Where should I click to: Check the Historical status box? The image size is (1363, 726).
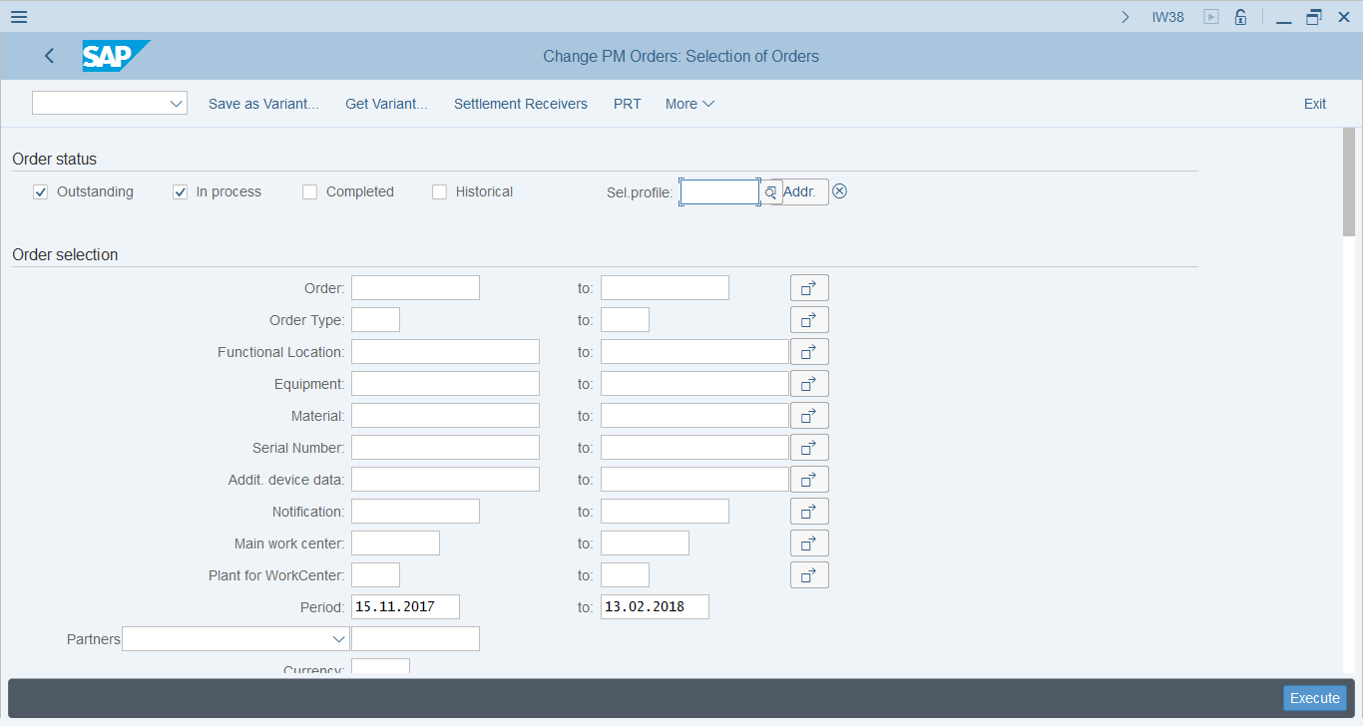[439, 191]
